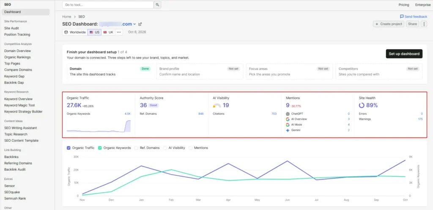Select the US region tab
Screen dimensions: 433x210
point(94,32)
